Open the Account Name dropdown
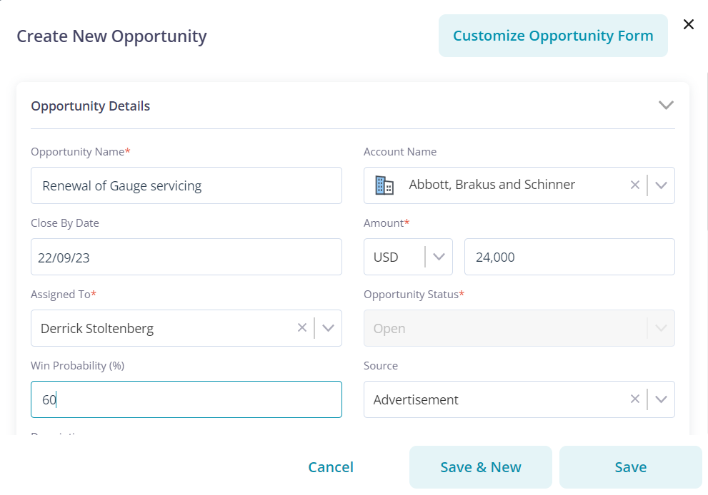Screen dimensions: 708x495 (x=661, y=185)
